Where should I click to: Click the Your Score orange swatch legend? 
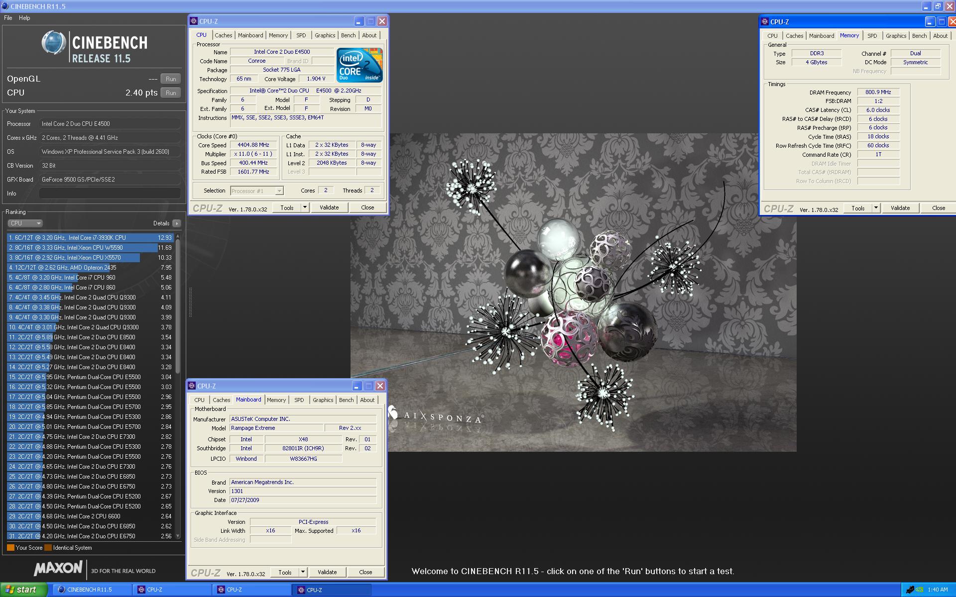click(10, 548)
